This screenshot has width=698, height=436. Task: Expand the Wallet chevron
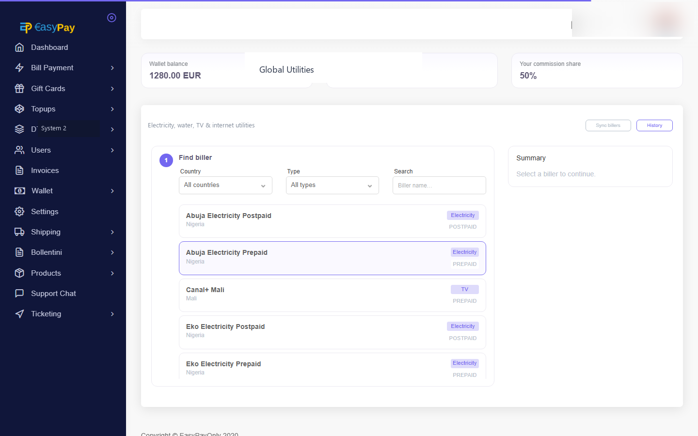pyautogui.click(x=112, y=191)
